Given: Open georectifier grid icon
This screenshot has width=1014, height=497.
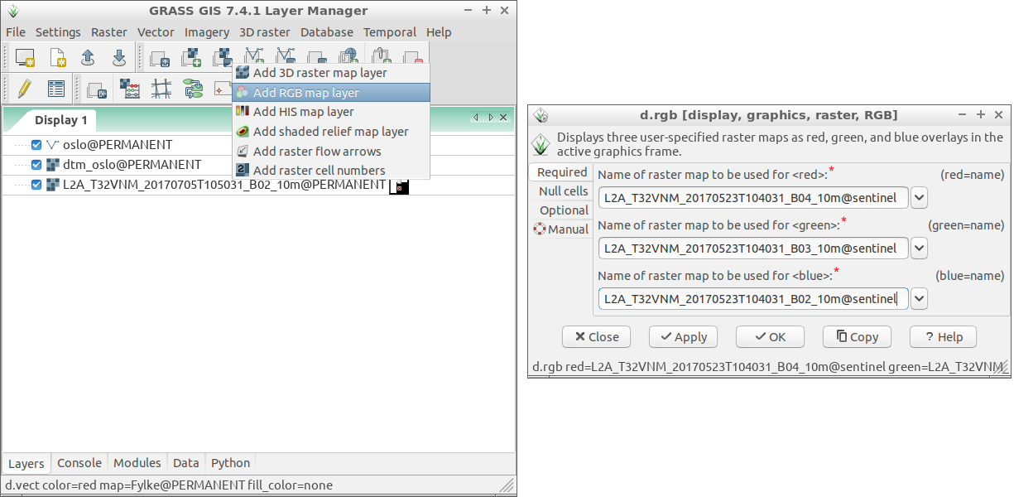Looking at the screenshot, I should click(161, 89).
